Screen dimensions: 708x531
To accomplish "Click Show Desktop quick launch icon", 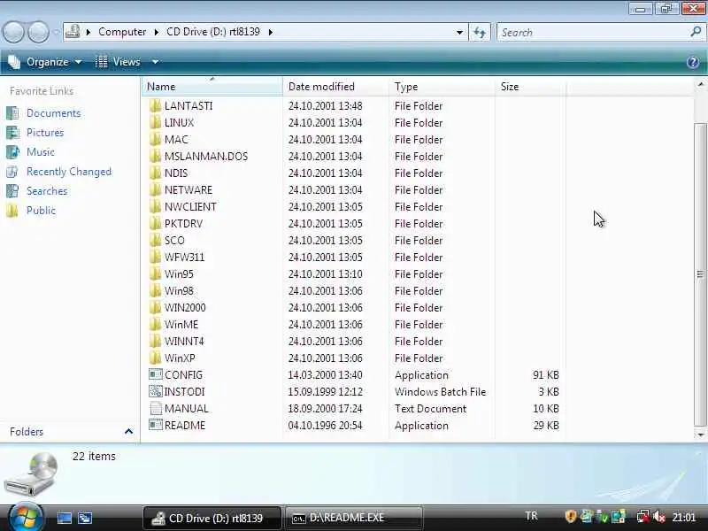I will pos(64,518).
